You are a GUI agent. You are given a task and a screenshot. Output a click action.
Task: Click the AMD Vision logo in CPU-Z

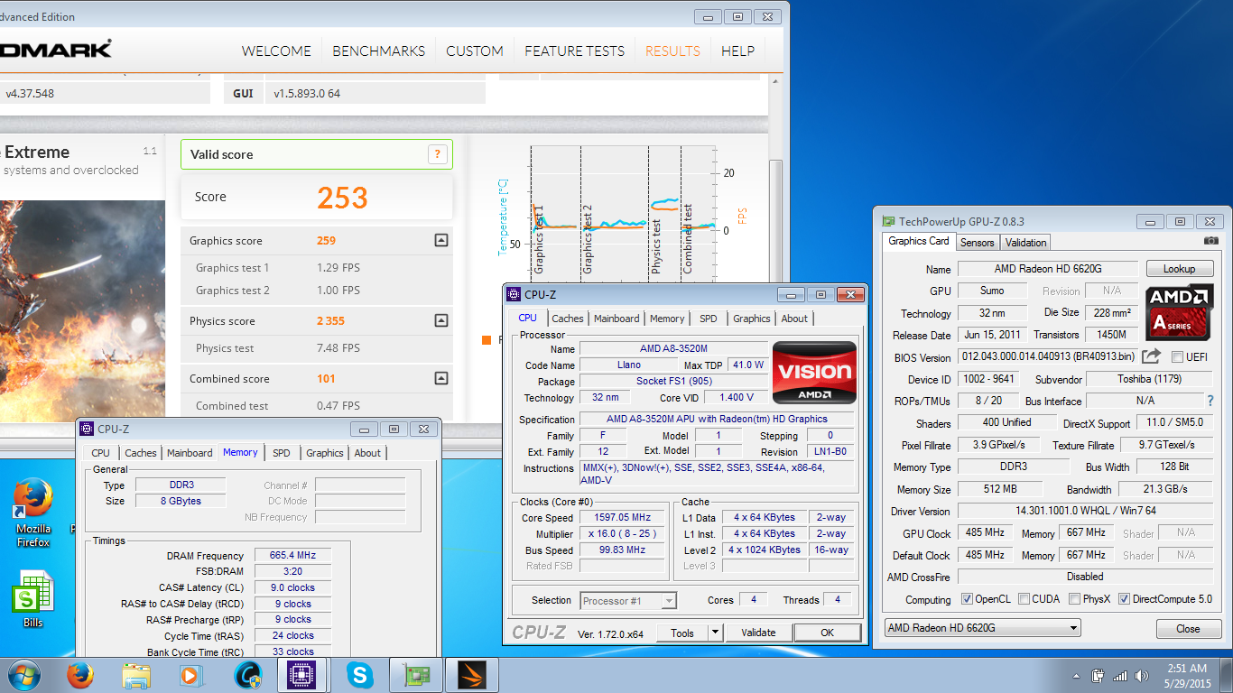click(815, 372)
